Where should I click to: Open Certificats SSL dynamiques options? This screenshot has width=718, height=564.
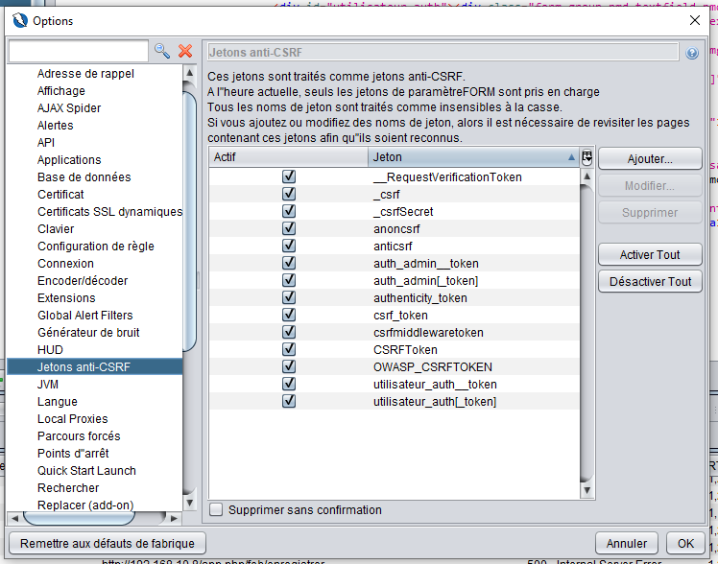pos(109,212)
